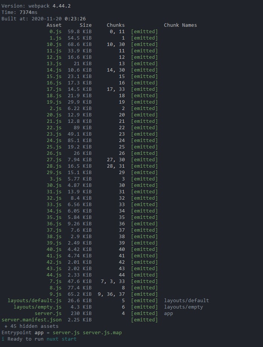Select asset '18.js'
Image resolution: width=263 pixels, height=347 pixels.
coord(54,96)
